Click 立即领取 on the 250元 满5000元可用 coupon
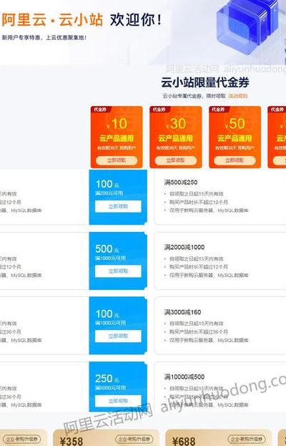 click(x=118, y=401)
